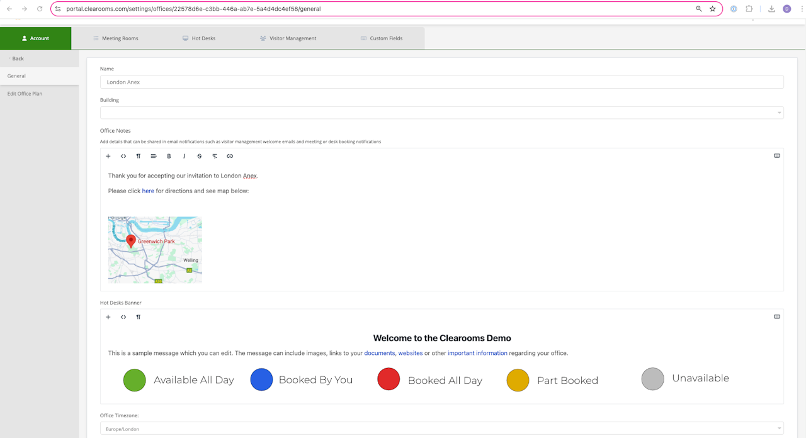Open text alignment in Office Notes toolbar
806x438 pixels.
point(154,156)
